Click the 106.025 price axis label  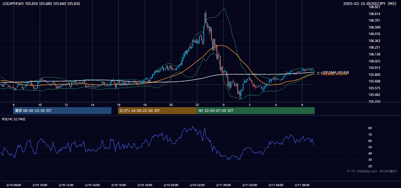(374, 61)
